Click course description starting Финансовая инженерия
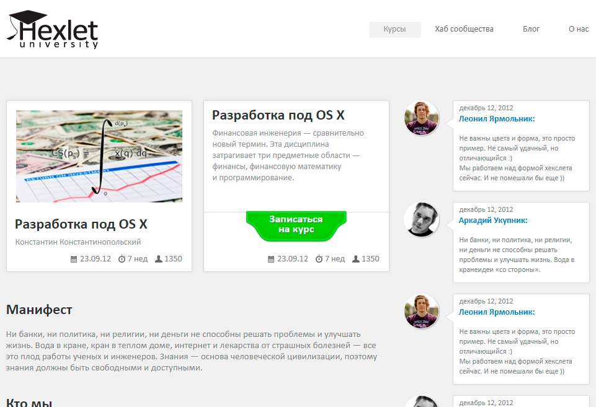Screen dimensions: 596x407 pyautogui.click(x=288, y=155)
